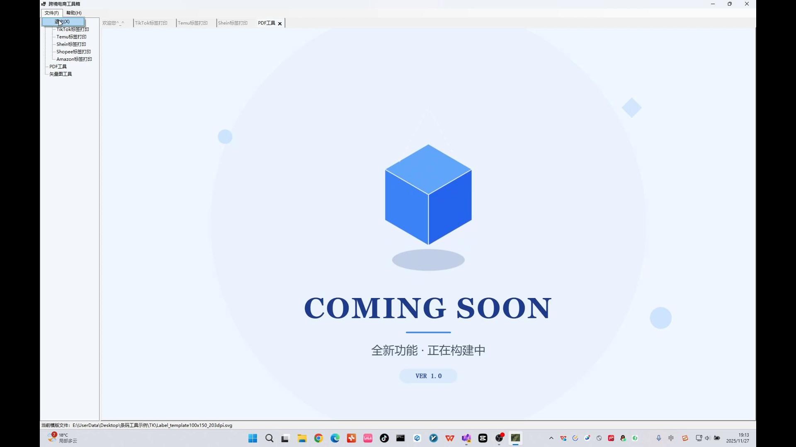
Task: Expand hidden system tray icons chevron
Action: click(x=551, y=438)
